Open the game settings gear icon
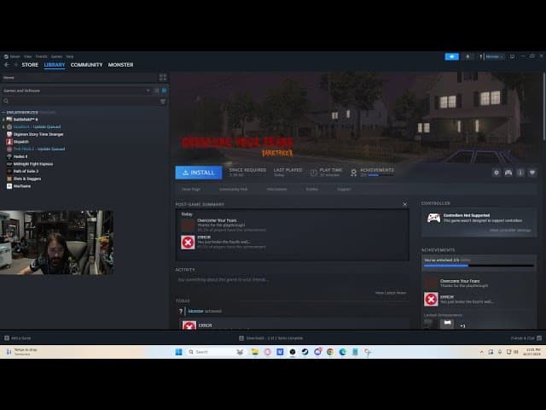This screenshot has height=410, width=546. pos(497,173)
